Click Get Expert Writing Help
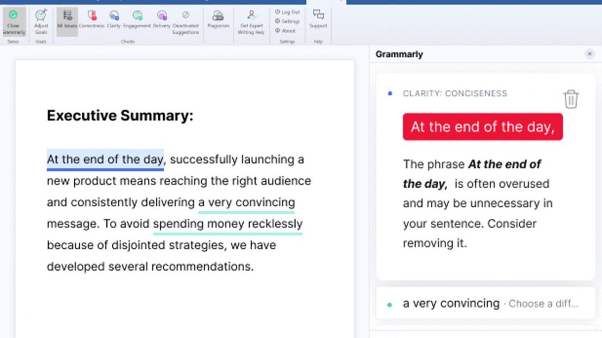Screen dimensions: 602x338 point(251,22)
